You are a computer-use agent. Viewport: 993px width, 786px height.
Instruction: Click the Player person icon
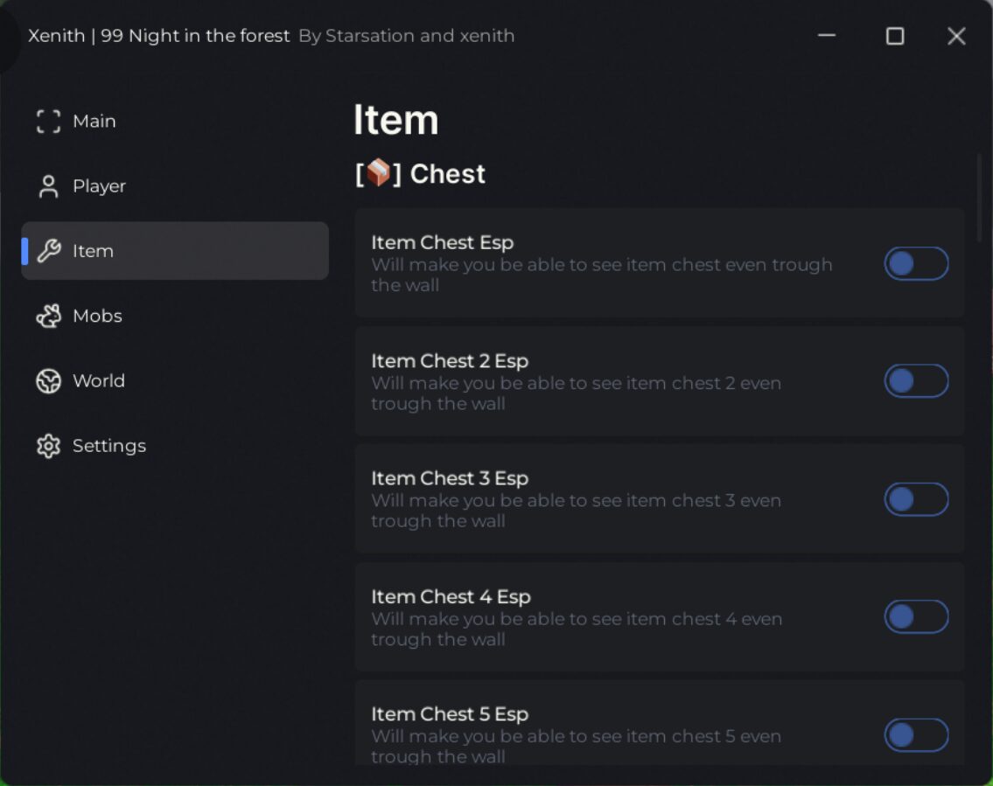click(48, 187)
